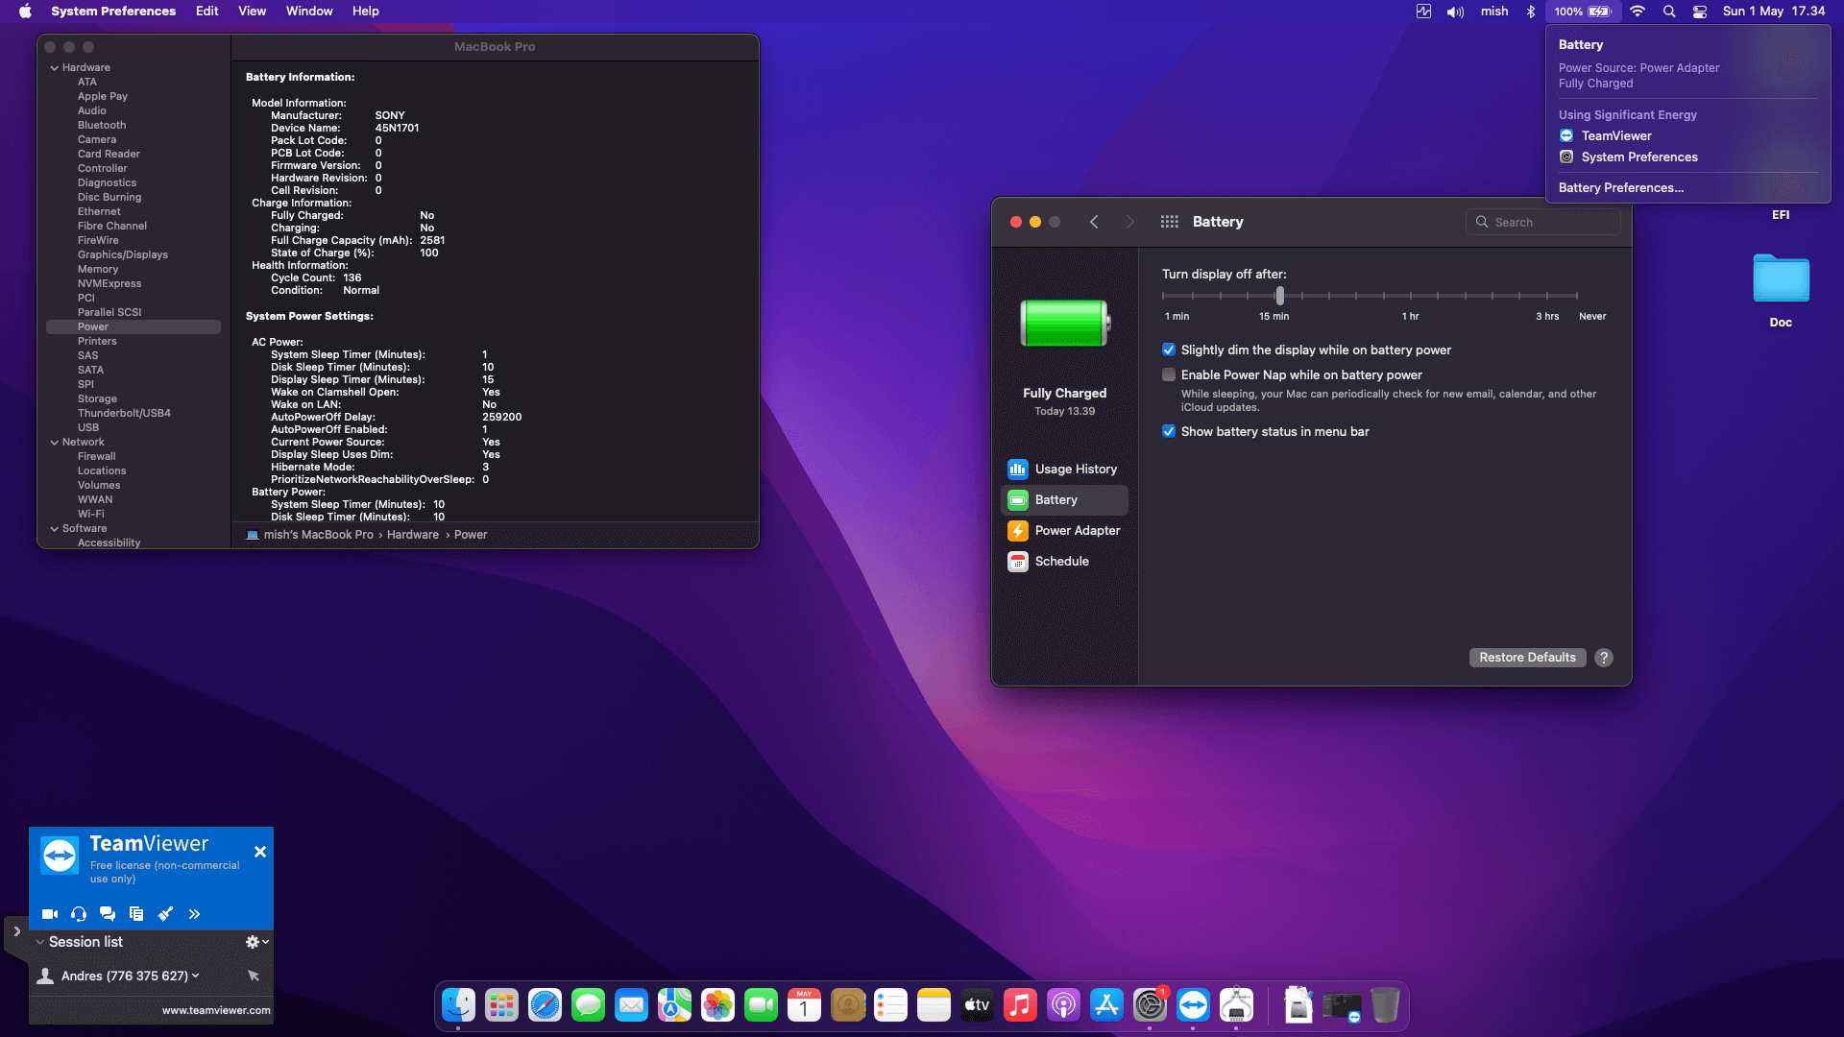The height and width of the screenshot is (1037, 1844).
Task: Open Battery help with the question mark button
Action: pyautogui.click(x=1604, y=657)
